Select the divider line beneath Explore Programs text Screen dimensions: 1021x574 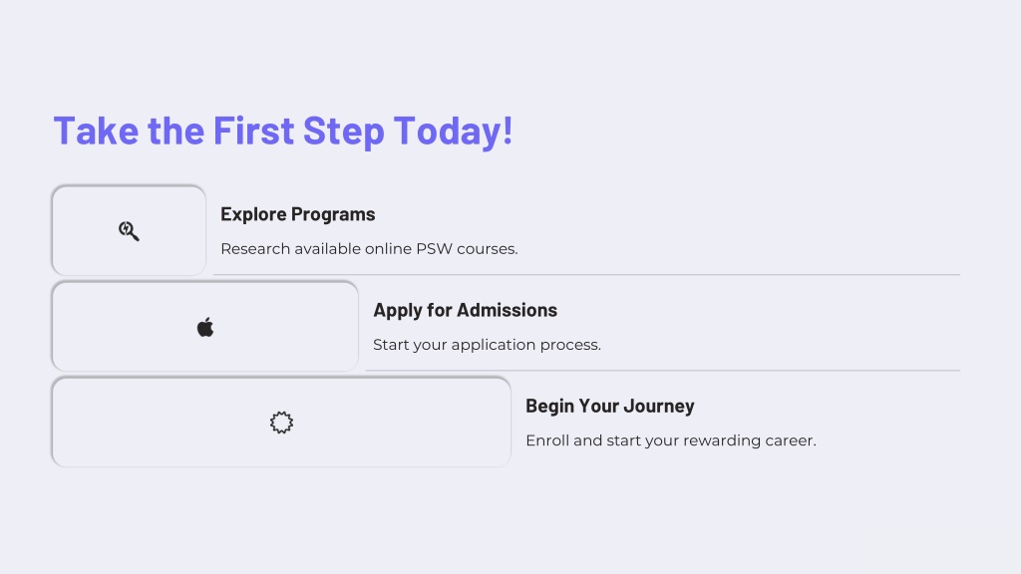click(x=586, y=275)
